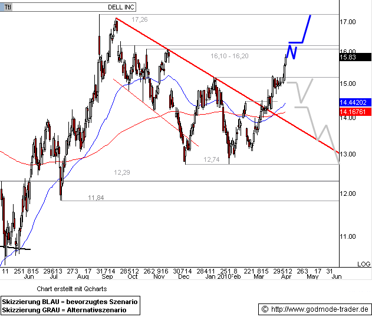Click the 17.00 price axis label
This screenshot has width=372, height=317.
(348, 22)
